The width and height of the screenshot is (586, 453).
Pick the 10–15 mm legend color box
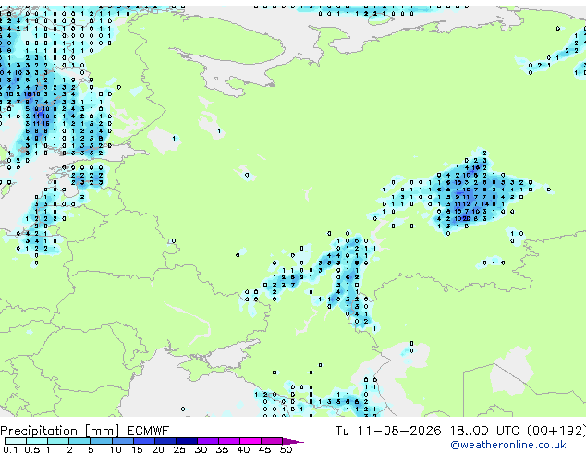[122, 441]
